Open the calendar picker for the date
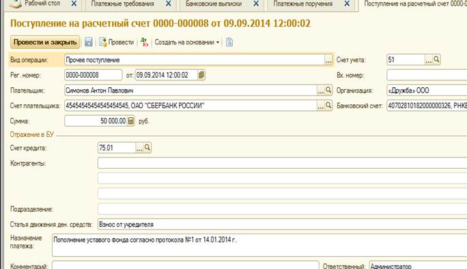This screenshot has height=269, width=467. pyautogui.click(x=201, y=75)
